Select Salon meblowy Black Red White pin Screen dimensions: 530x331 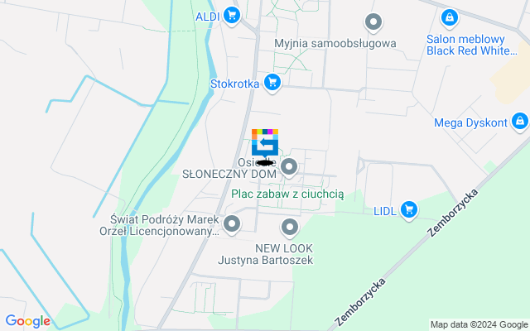click(450, 18)
